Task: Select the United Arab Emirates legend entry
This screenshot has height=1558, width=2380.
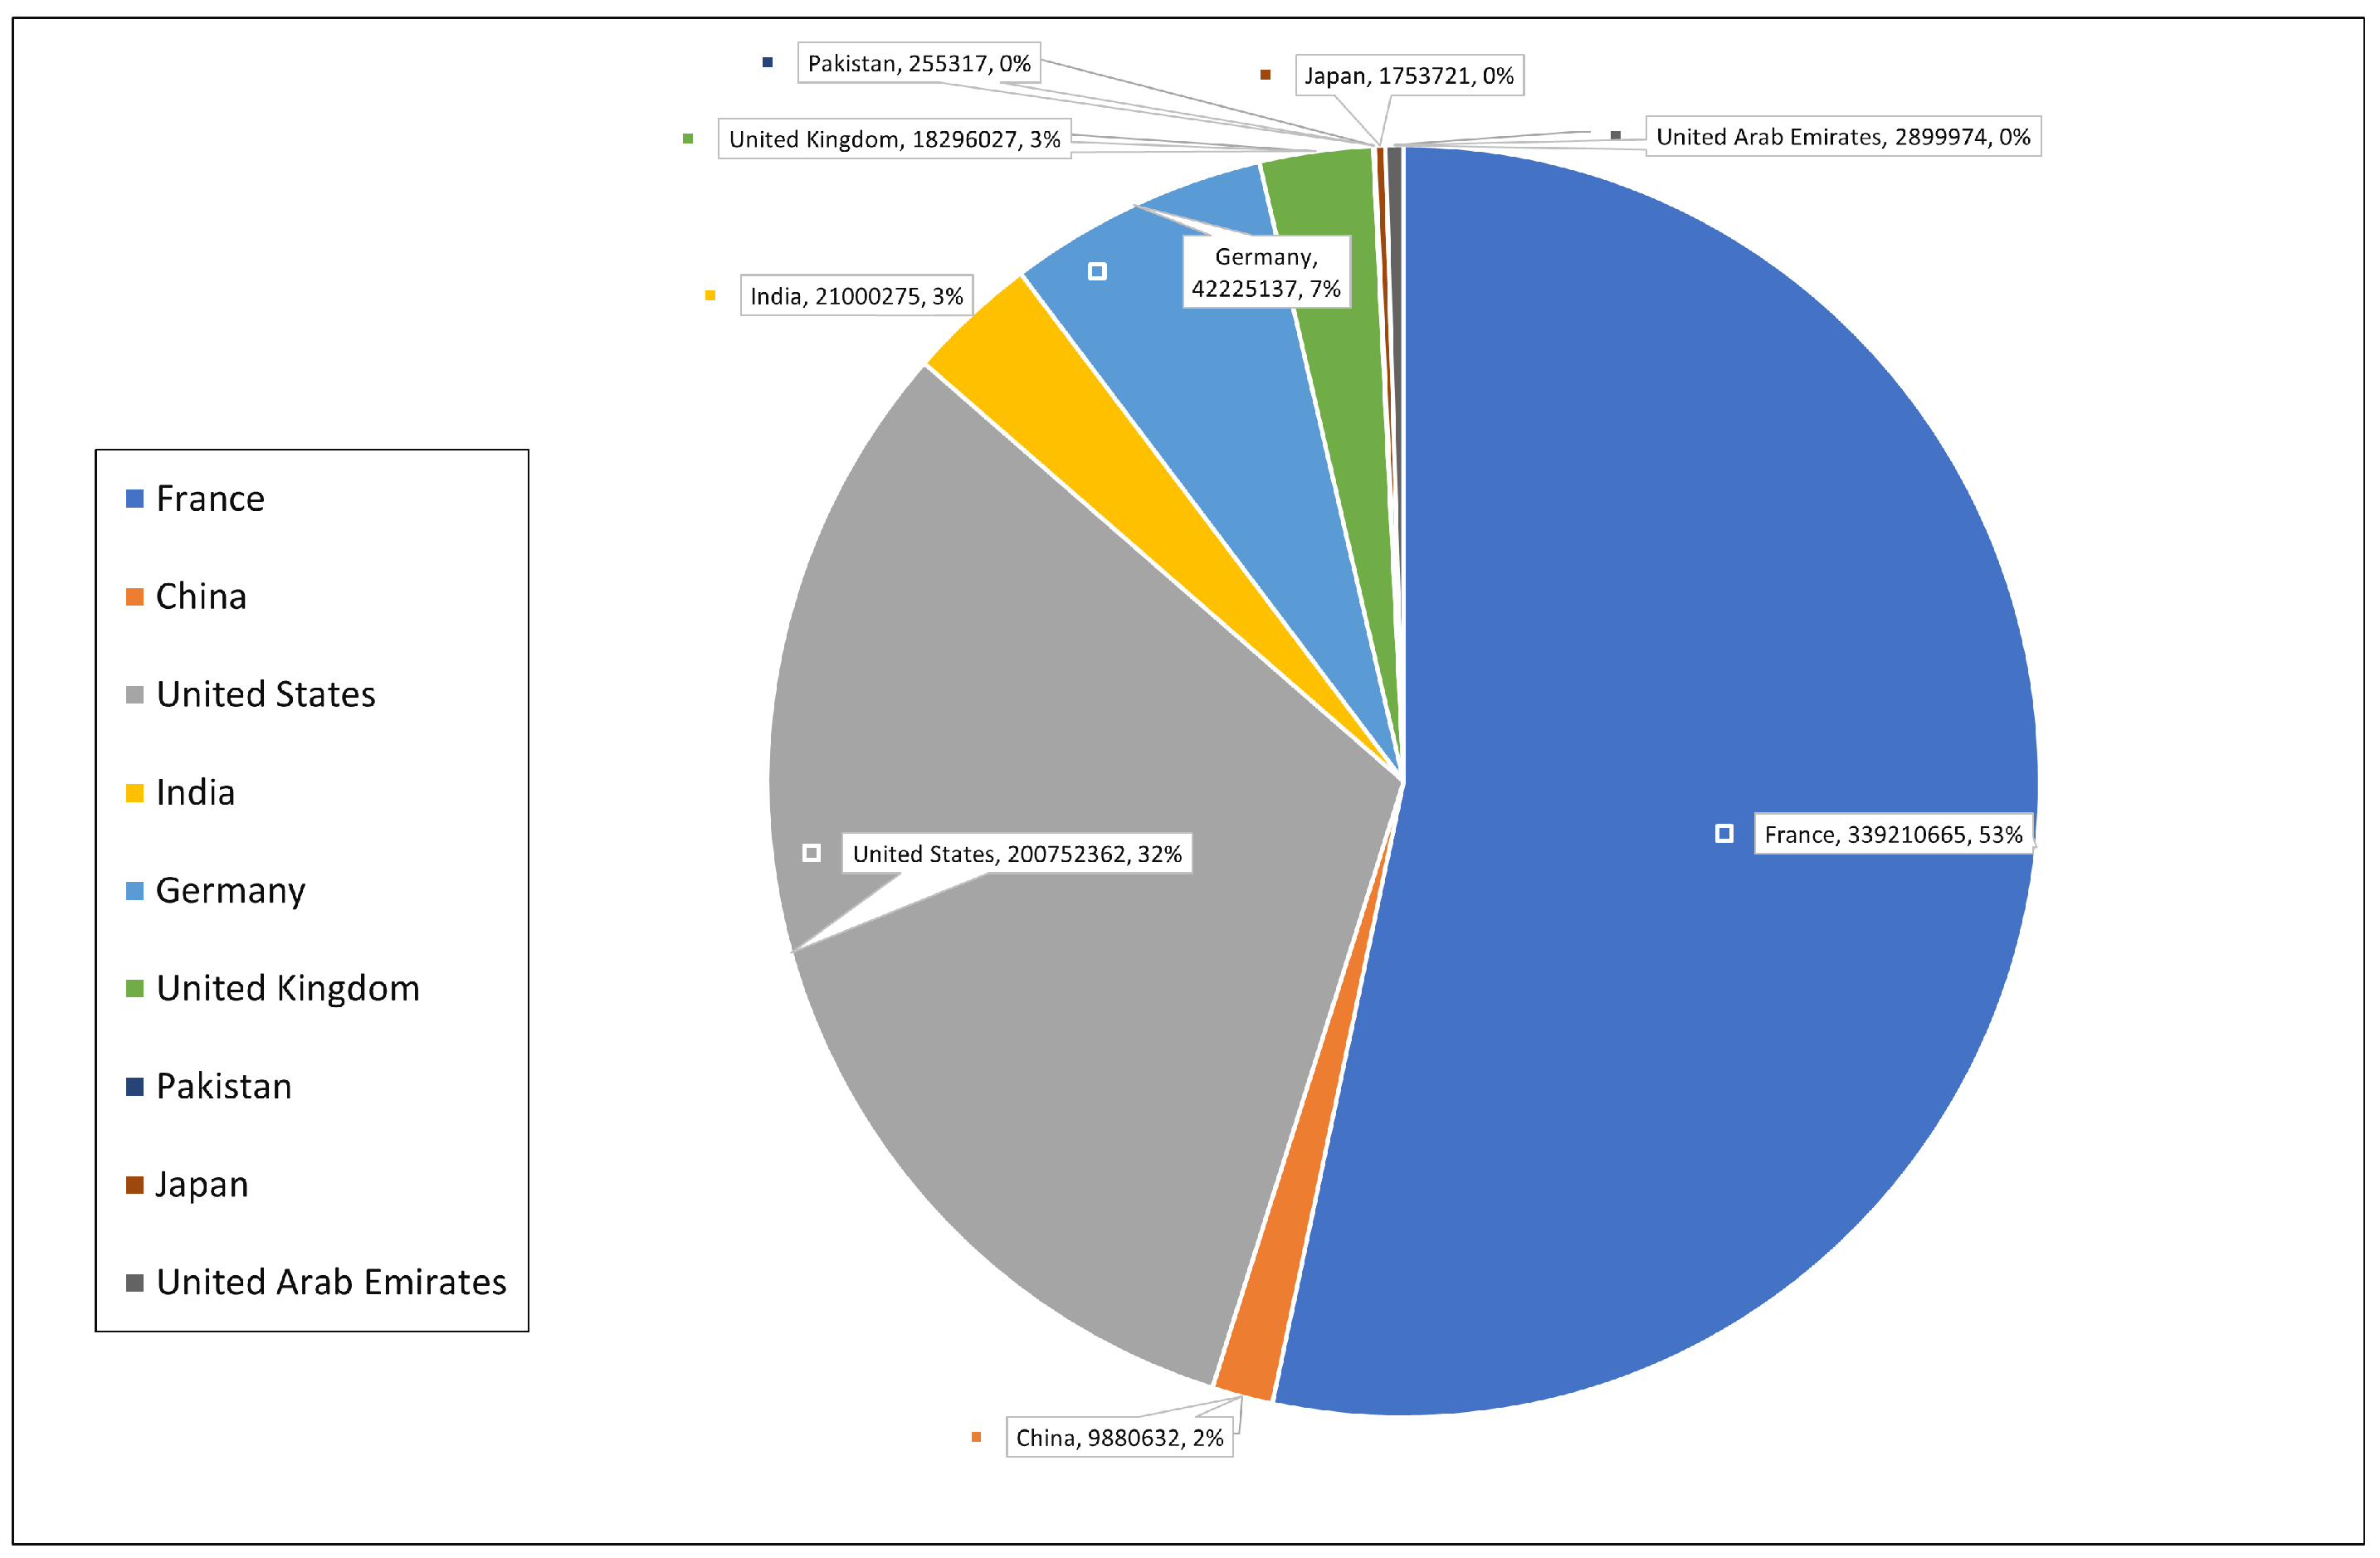Action: [331, 1283]
